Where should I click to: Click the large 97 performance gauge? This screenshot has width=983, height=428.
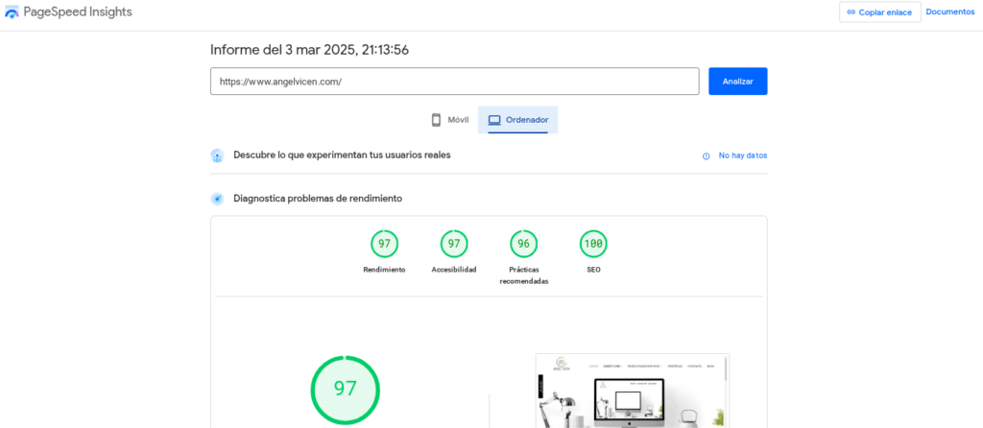pyautogui.click(x=345, y=390)
